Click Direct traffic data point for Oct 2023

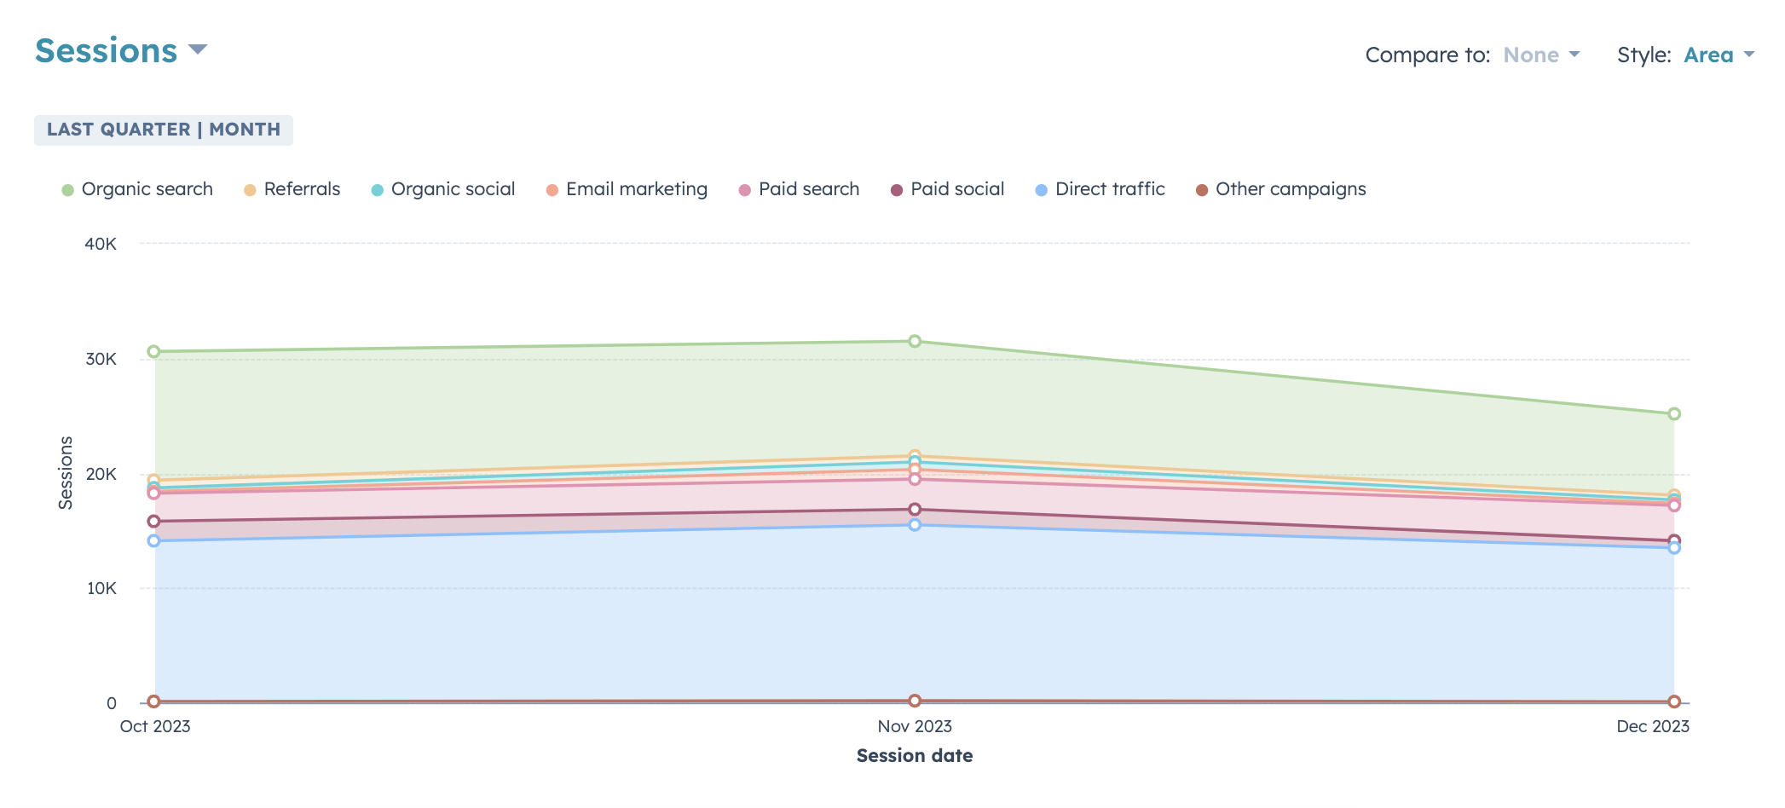[x=154, y=540]
